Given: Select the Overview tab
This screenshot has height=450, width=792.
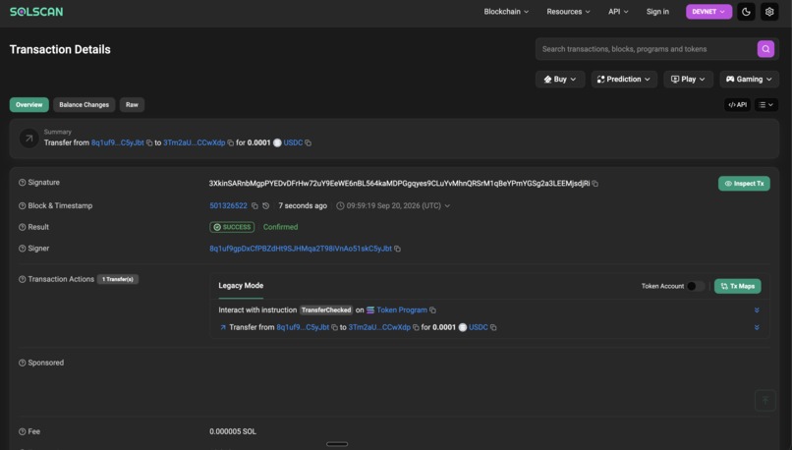Looking at the screenshot, I should point(28,104).
